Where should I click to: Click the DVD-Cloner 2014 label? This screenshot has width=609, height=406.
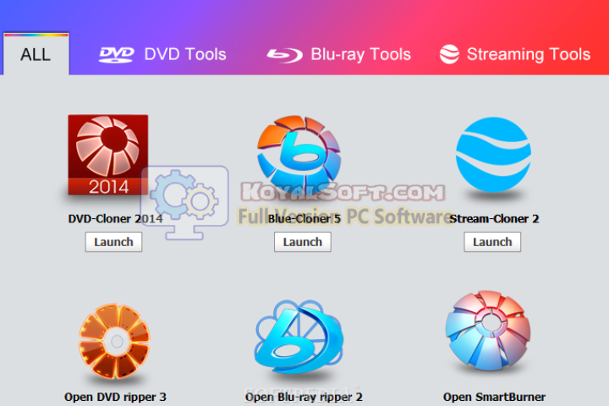coord(115,219)
